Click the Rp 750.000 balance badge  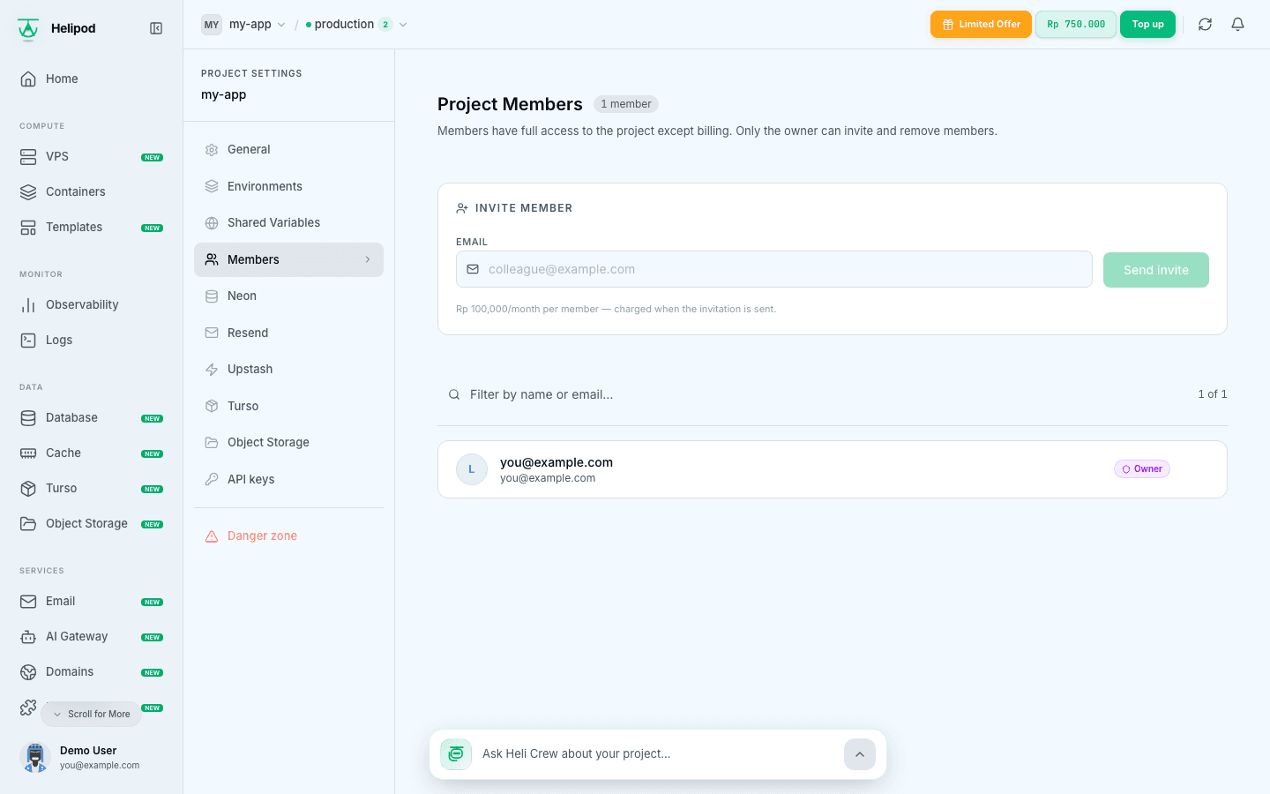click(x=1076, y=25)
